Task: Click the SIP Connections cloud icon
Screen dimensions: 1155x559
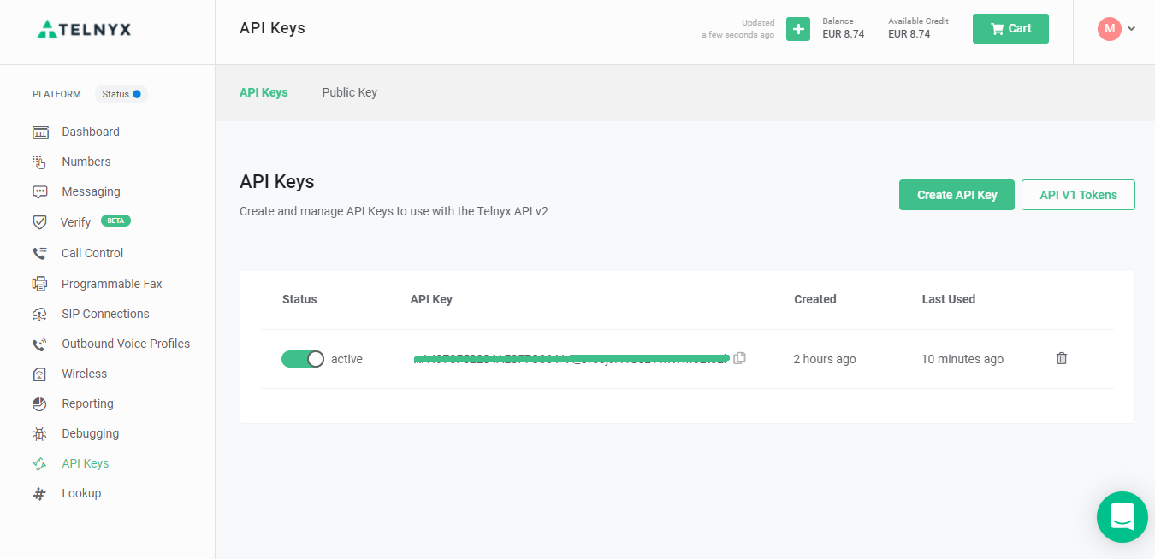Action: [39, 314]
